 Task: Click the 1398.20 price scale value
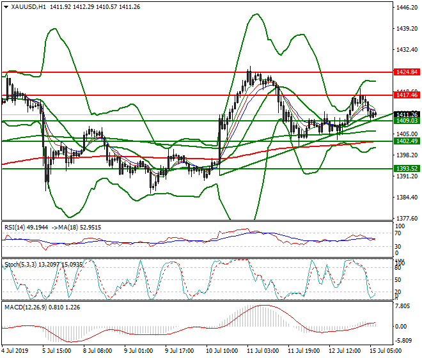pyautogui.click(x=407, y=155)
